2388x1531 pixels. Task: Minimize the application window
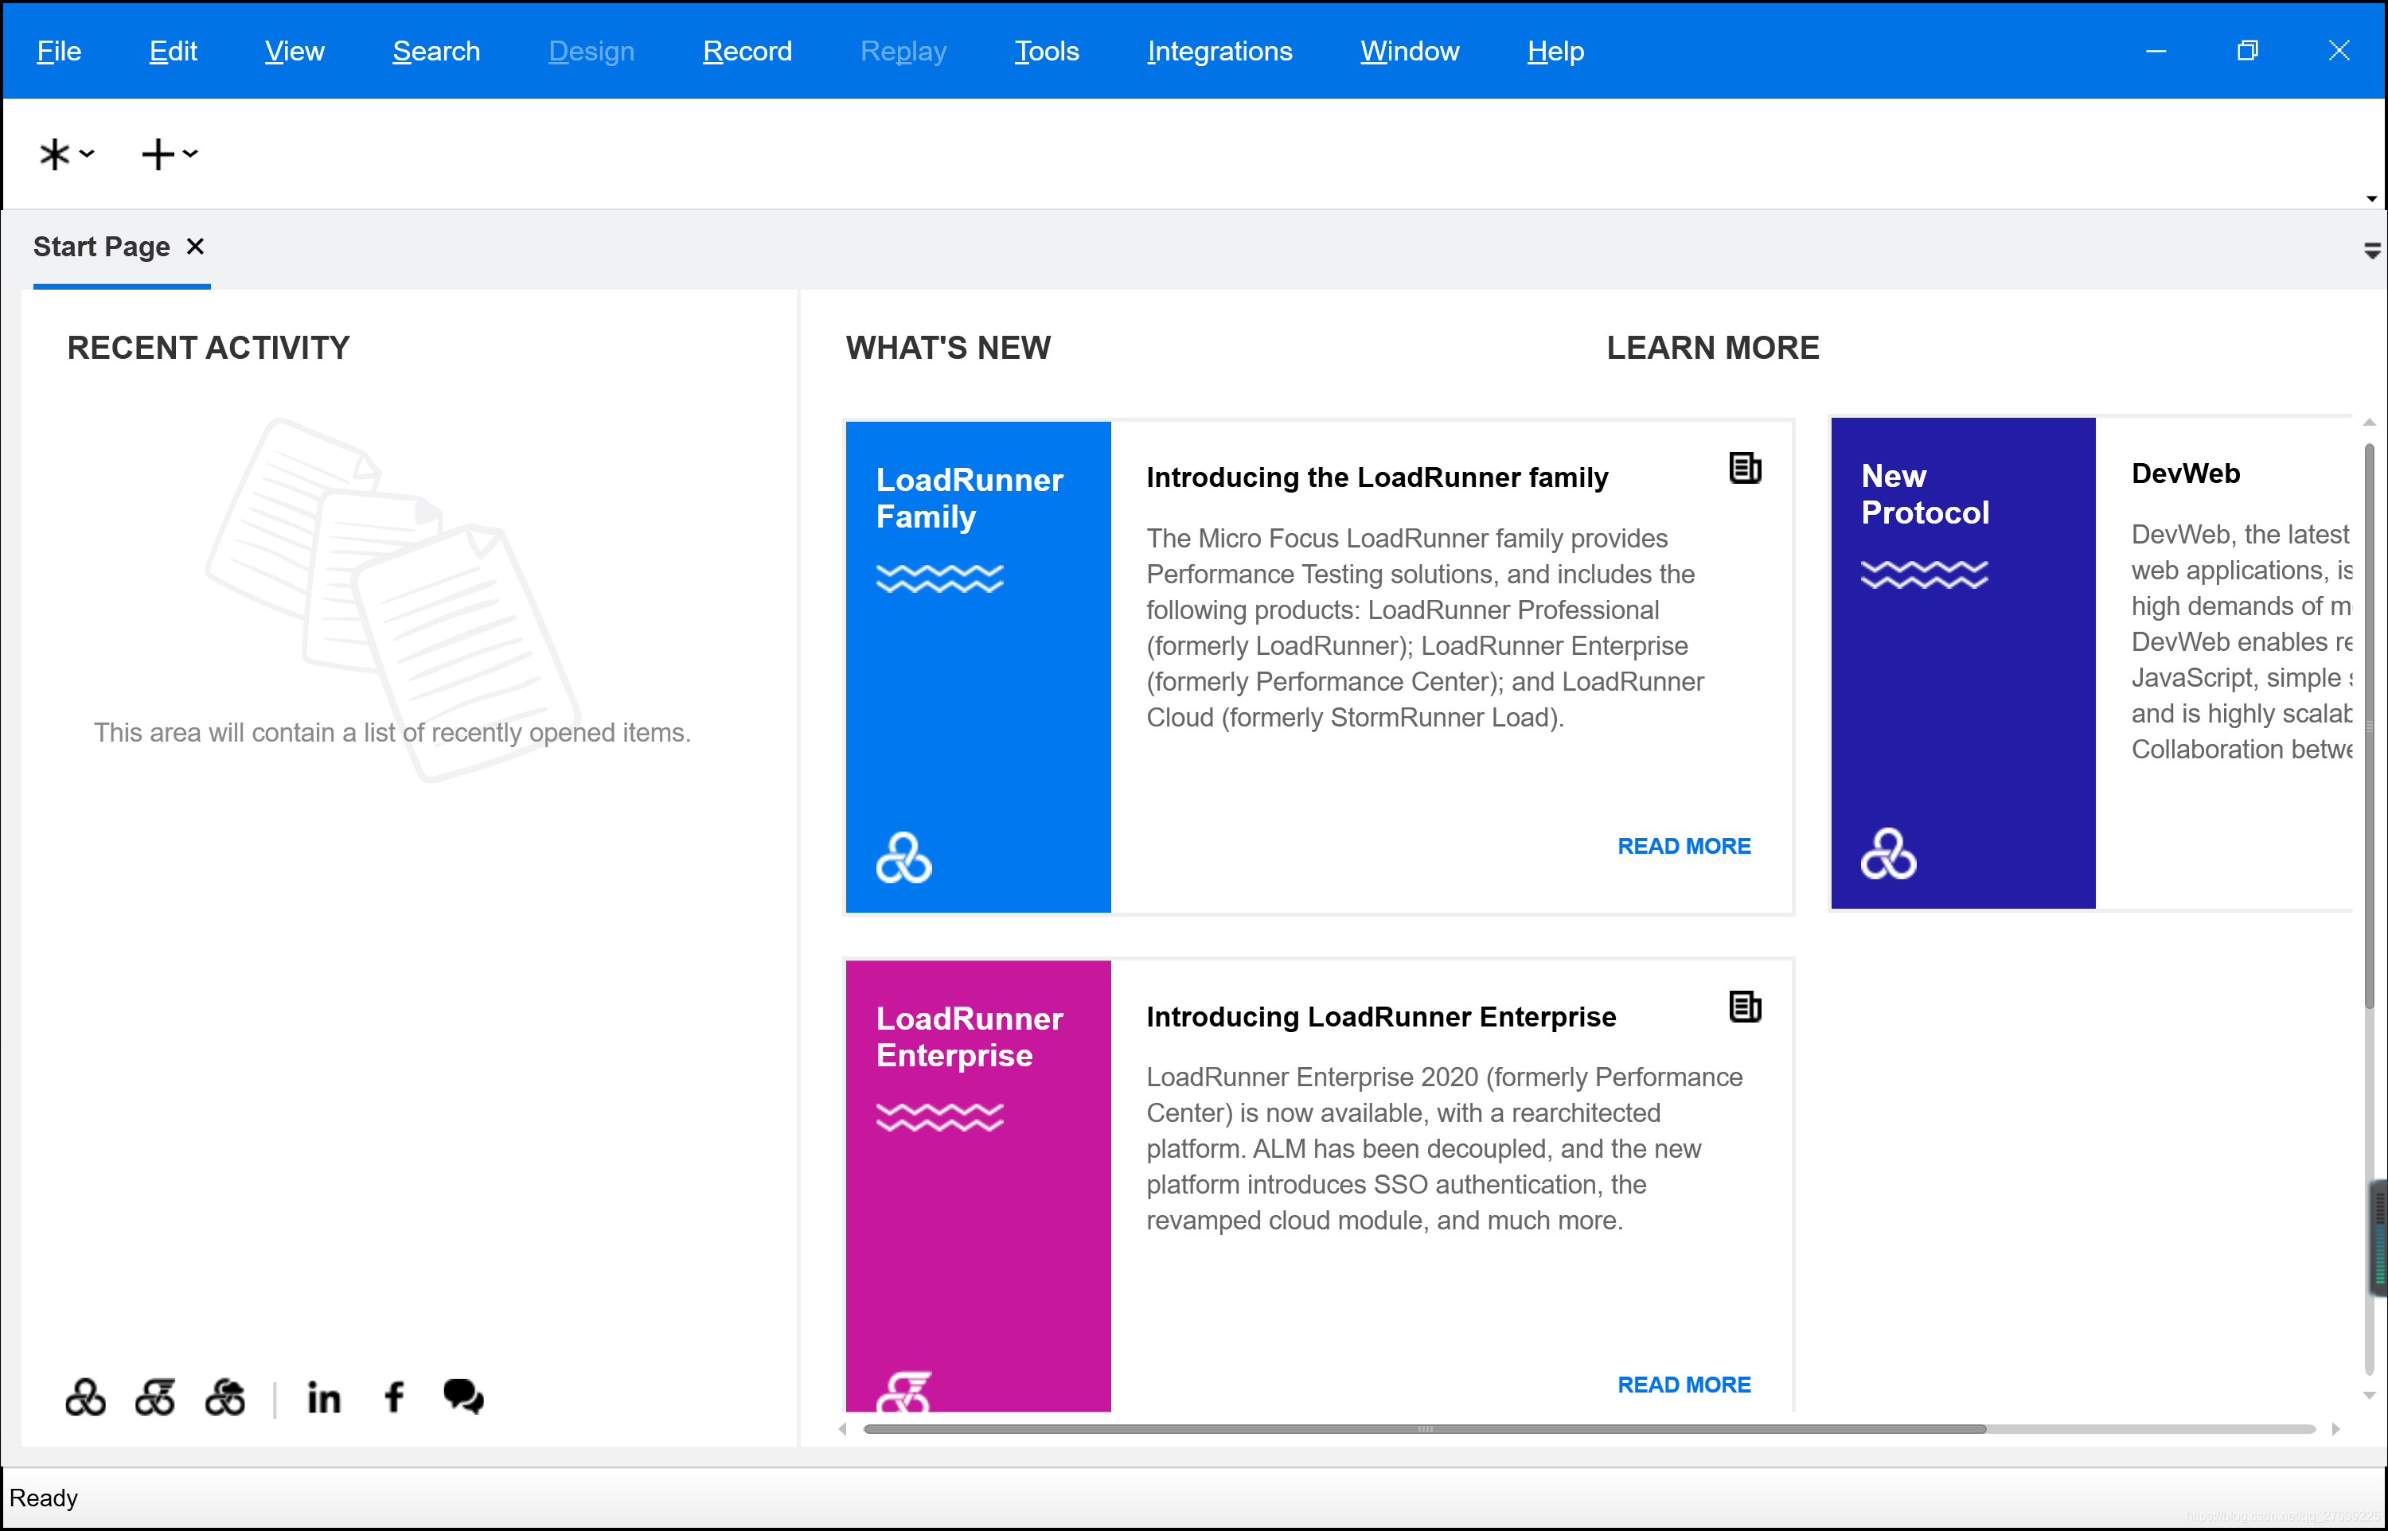(x=2156, y=51)
